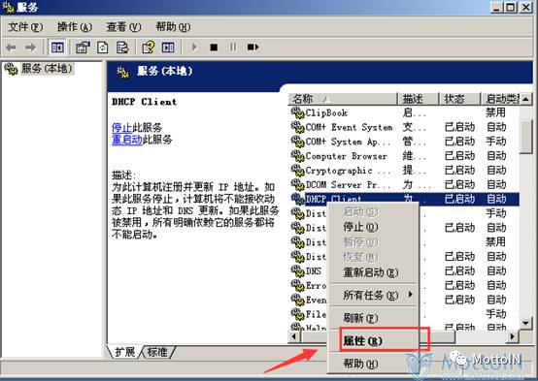Image resolution: width=538 pixels, height=381 pixels.
Task: Open the 操作(A) menu
Action: [75, 27]
